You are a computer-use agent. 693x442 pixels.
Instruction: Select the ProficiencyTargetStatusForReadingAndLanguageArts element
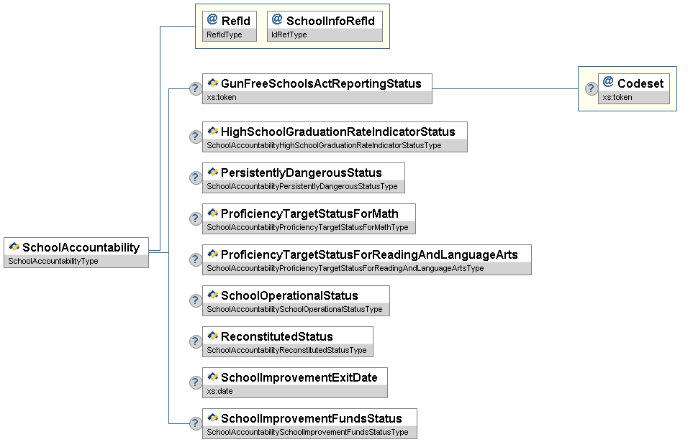point(368,255)
